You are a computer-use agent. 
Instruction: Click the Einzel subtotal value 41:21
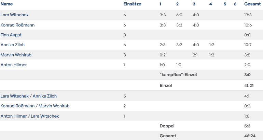coord(249,86)
